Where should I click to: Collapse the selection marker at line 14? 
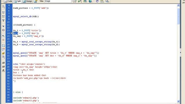coord(11,33)
